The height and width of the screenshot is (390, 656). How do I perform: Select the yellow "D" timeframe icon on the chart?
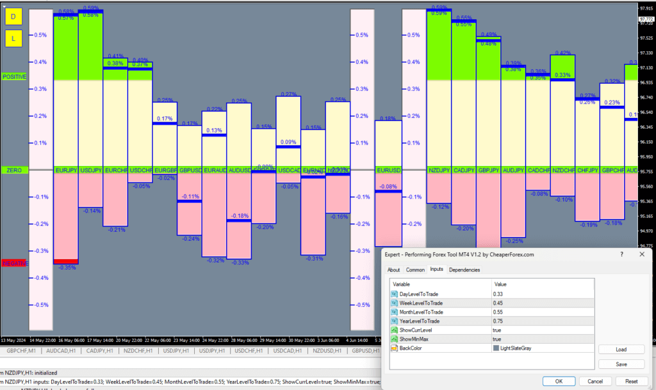(13, 16)
